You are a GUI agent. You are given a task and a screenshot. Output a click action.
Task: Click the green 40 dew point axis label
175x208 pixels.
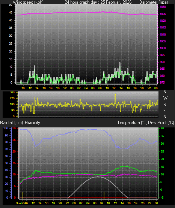point(162,128)
